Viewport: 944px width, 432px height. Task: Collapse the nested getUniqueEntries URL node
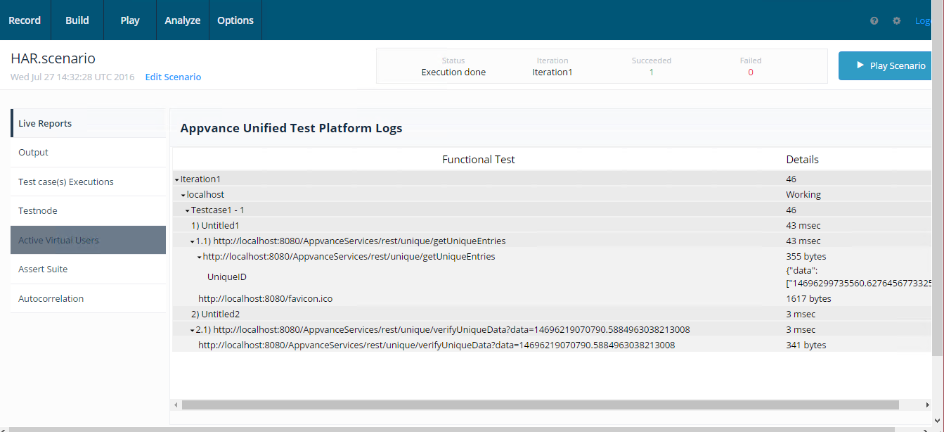200,257
